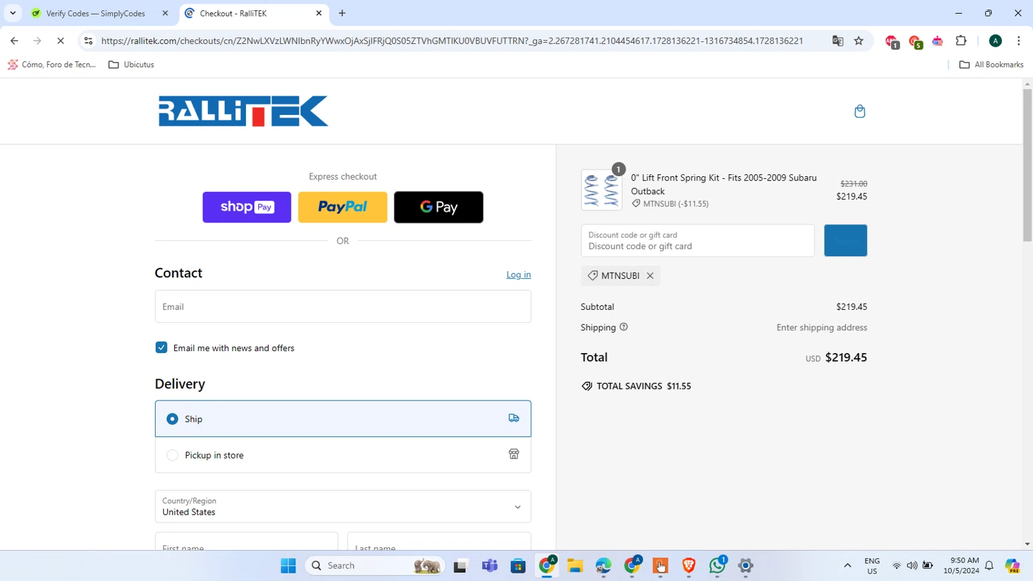Screen dimensions: 1033x581
Task: Open the Google Translate icon in address bar
Action: 837,41
